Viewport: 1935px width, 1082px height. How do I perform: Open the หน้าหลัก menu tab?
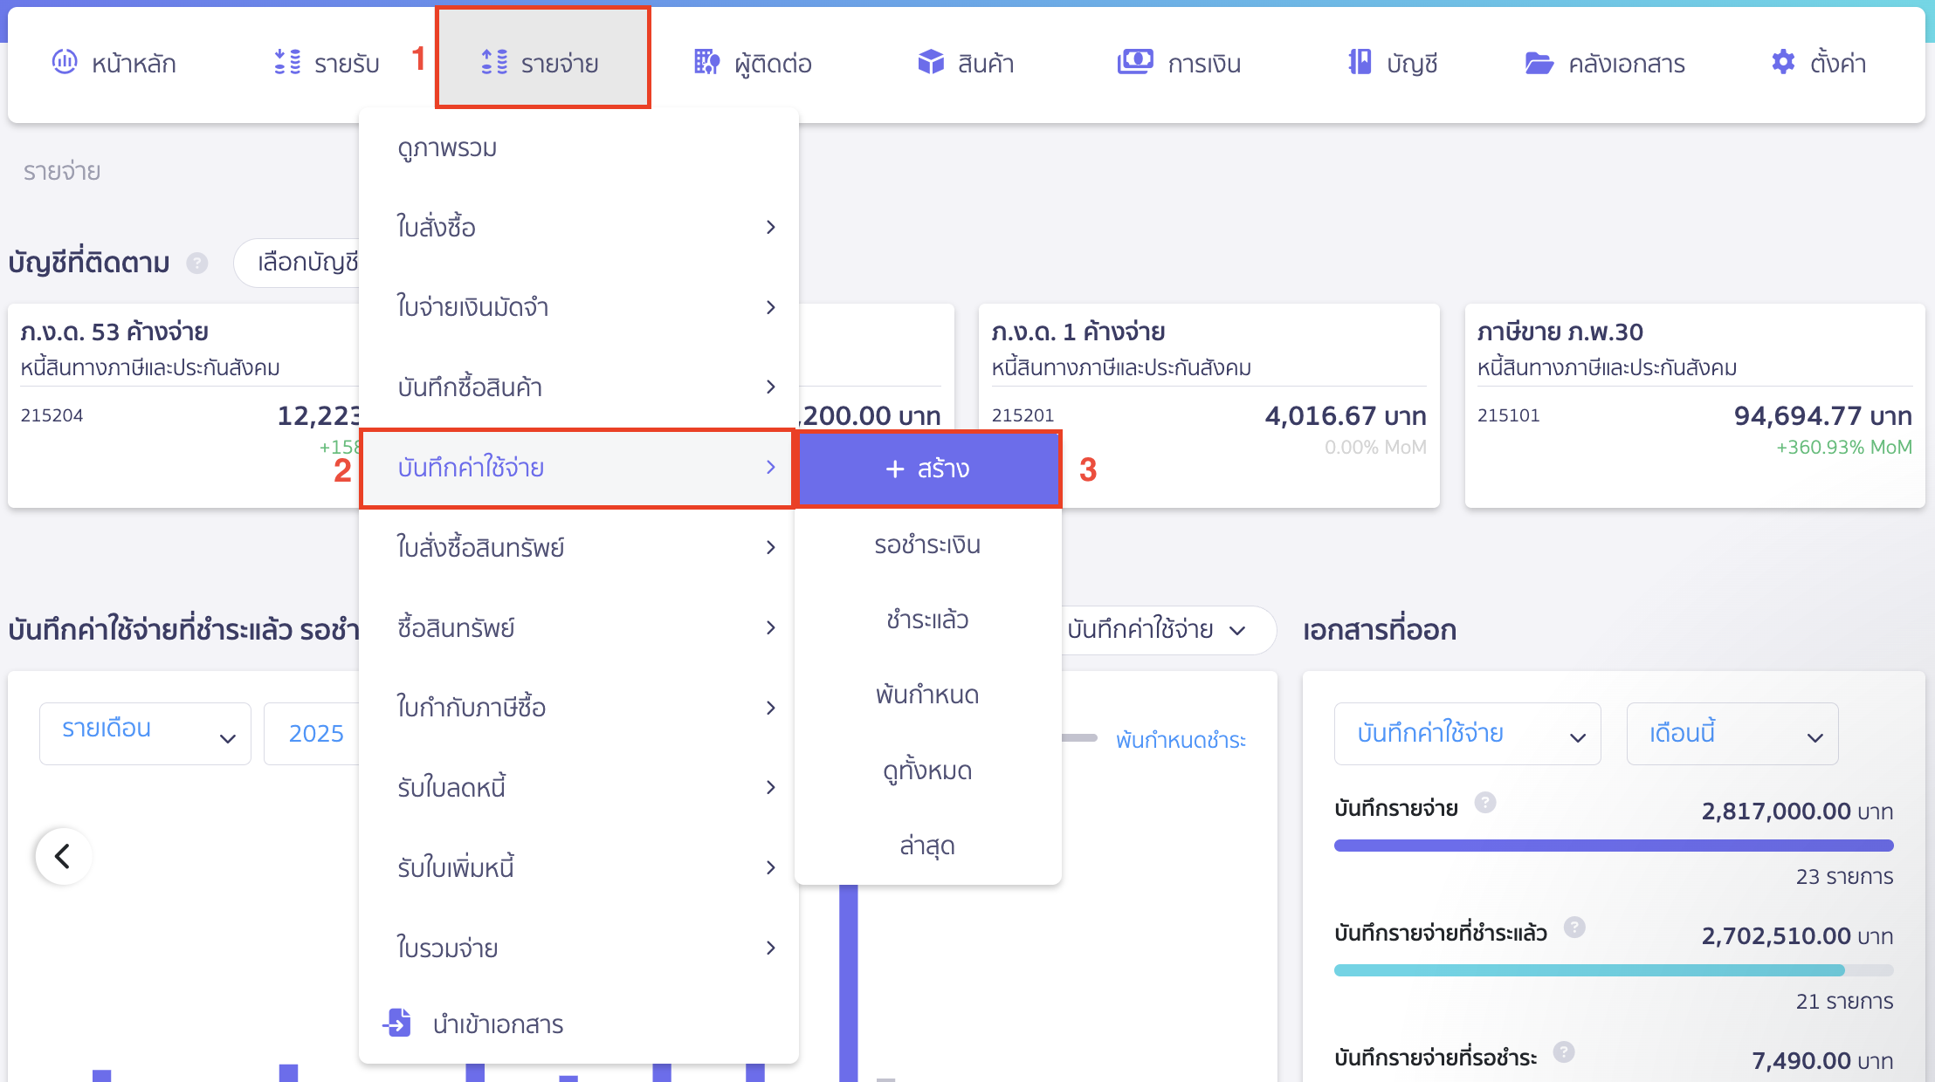pos(114,63)
